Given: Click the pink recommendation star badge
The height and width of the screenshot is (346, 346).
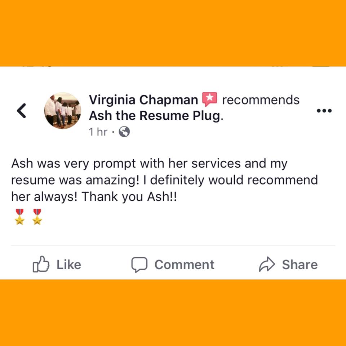Looking at the screenshot, I should [210, 99].
